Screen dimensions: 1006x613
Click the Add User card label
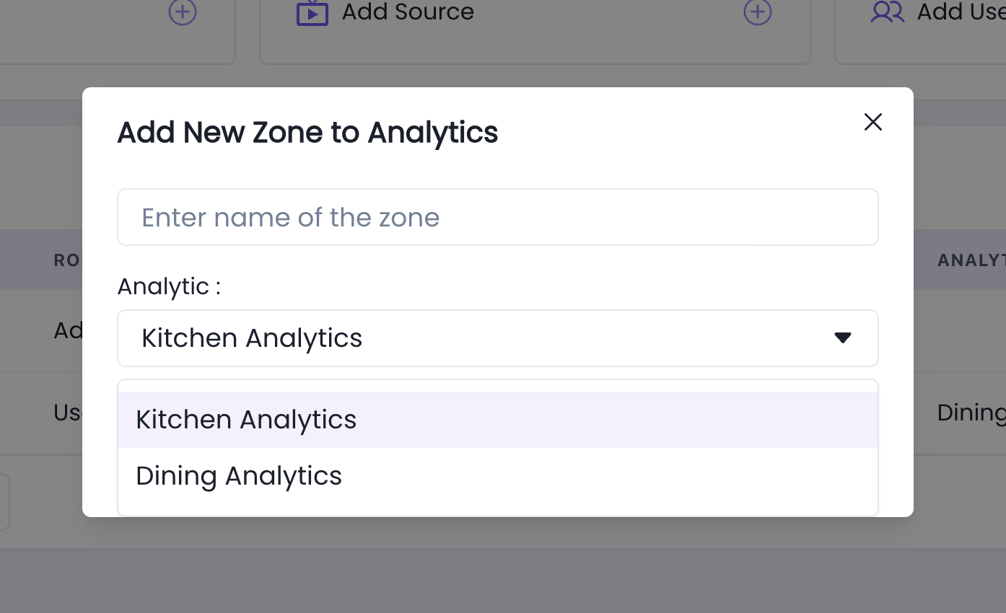point(961,12)
